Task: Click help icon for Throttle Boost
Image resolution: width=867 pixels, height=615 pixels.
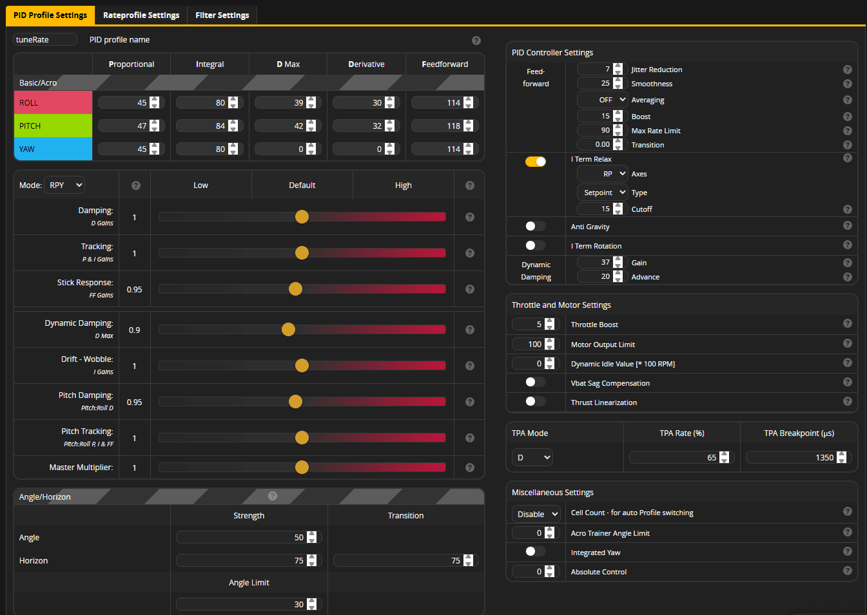Action: coord(848,323)
